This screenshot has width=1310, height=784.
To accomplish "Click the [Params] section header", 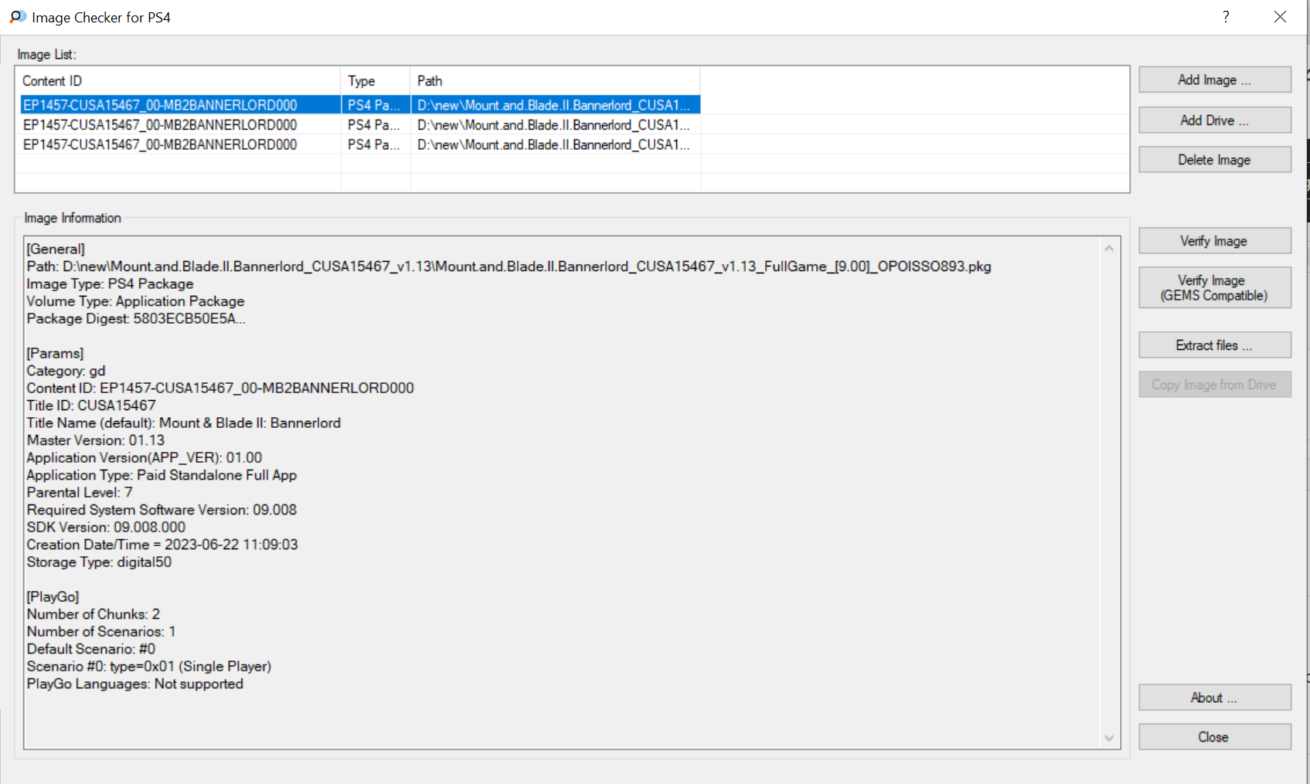I will pyautogui.click(x=55, y=353).
